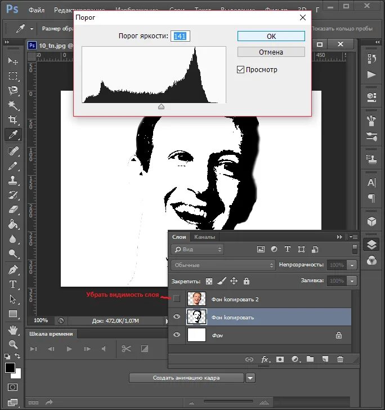
Task: Select the Фон копировать 2 layer thumbnail
Action: point(196,298)
